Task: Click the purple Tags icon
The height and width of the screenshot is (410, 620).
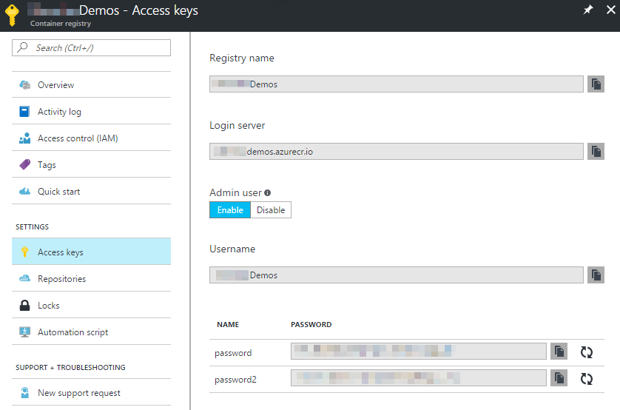Action: 25,164
